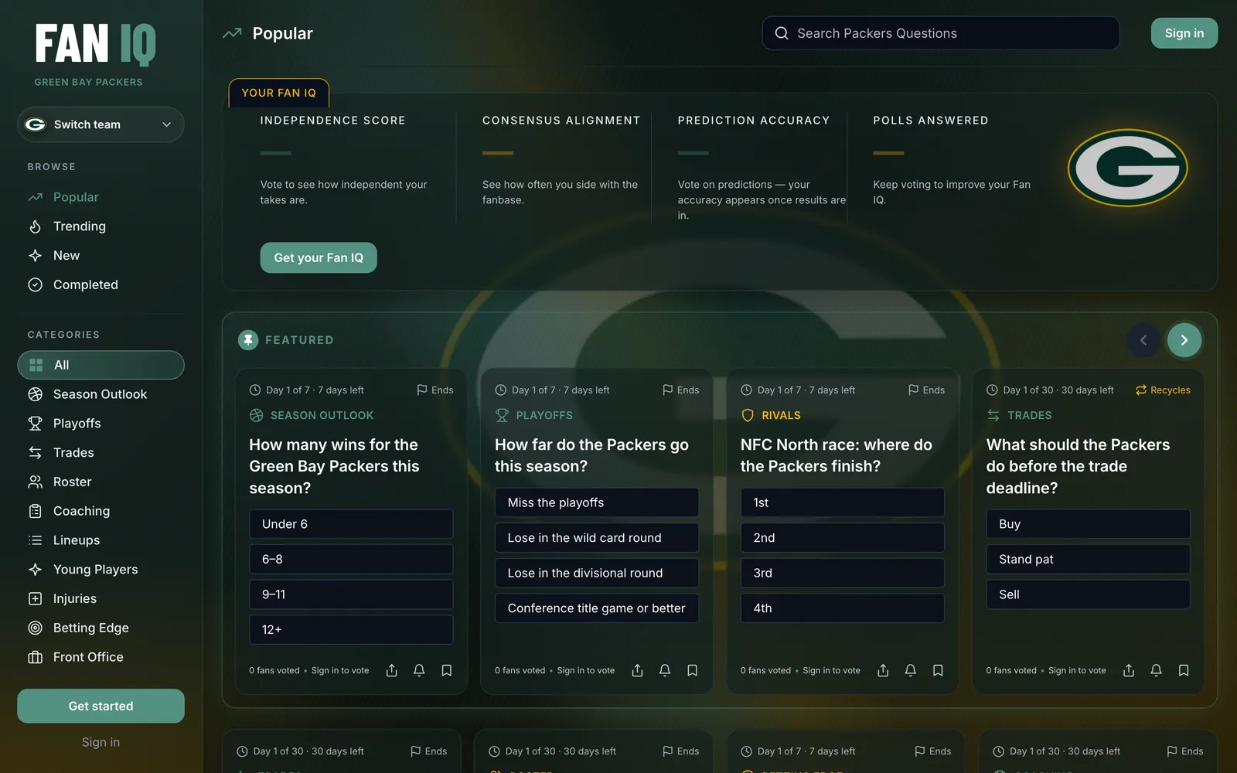The height and width of the screenshot is (773, 1237).
Task: Bell icon on NFC North race poll
Action: point(911,670)
